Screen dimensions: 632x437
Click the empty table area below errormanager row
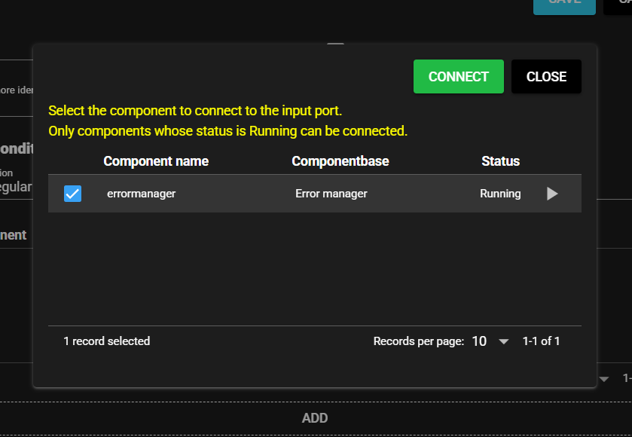(314, 267)
